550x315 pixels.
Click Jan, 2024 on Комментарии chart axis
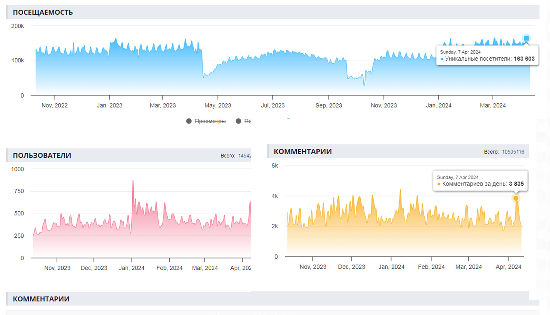pos(391,267)
